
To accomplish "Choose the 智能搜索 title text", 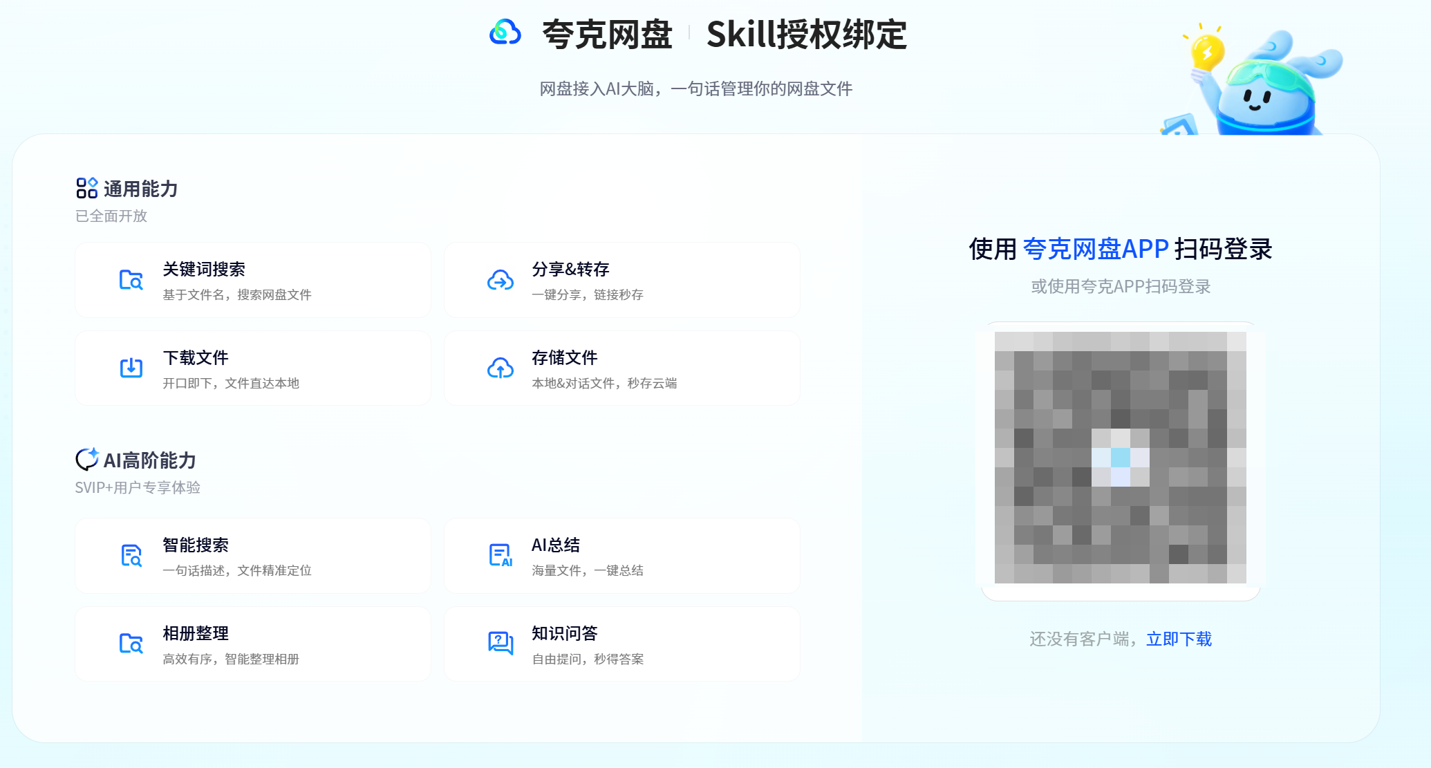I will 196,545.
